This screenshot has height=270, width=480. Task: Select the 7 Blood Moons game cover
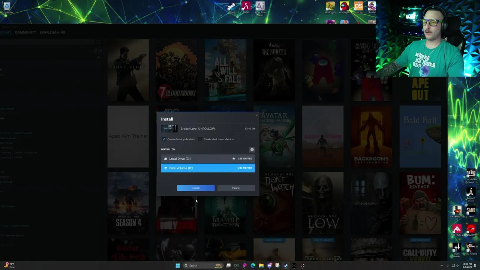tap(177, 70)
